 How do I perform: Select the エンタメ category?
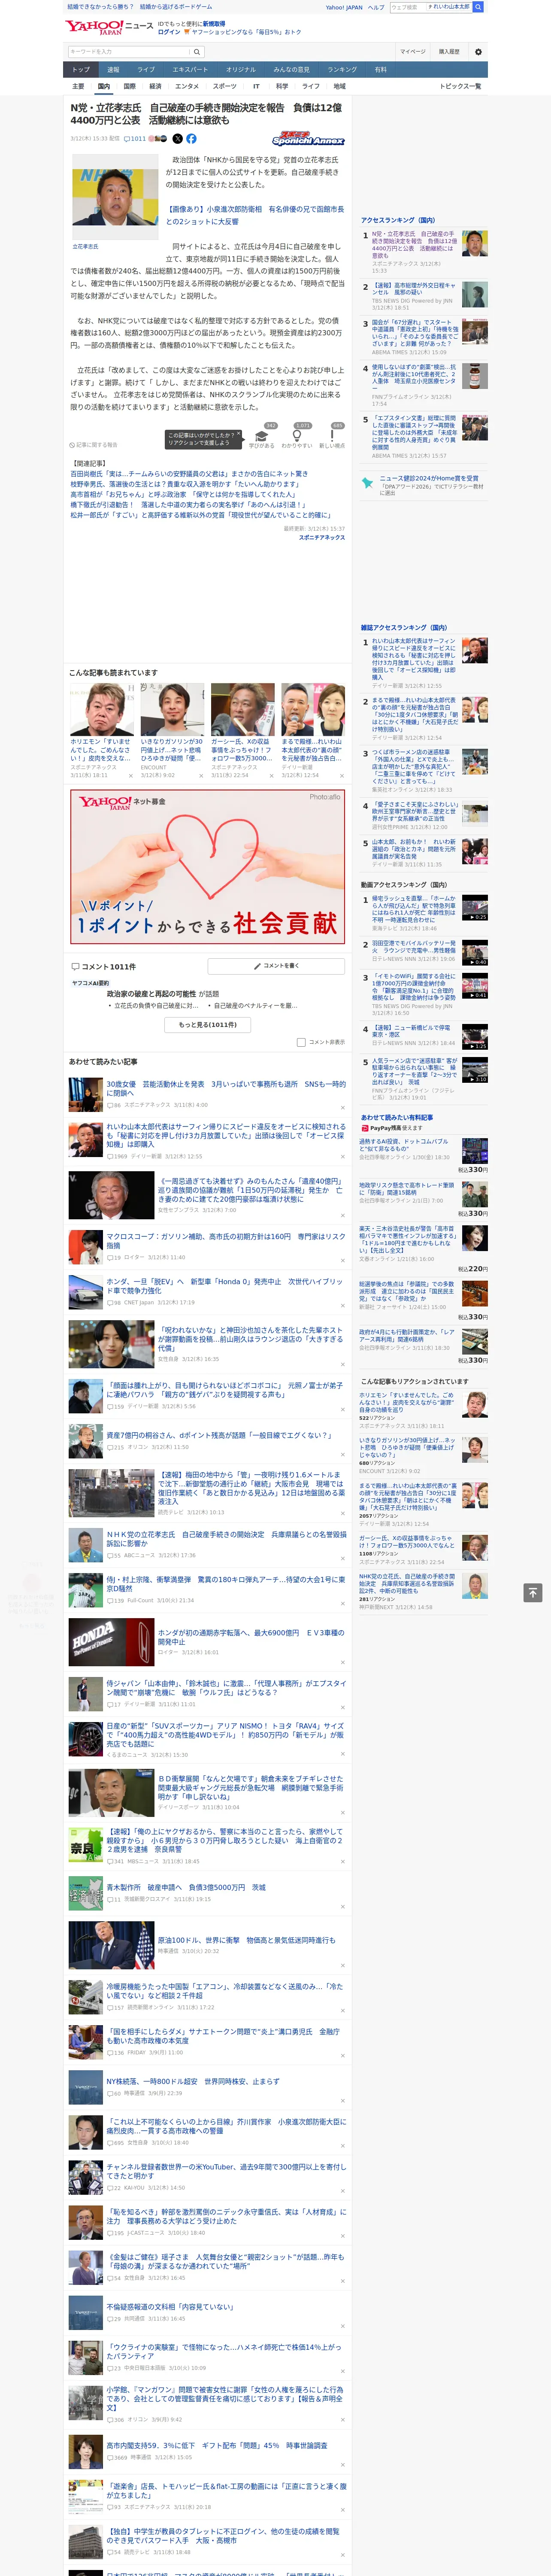pos(187,86)
